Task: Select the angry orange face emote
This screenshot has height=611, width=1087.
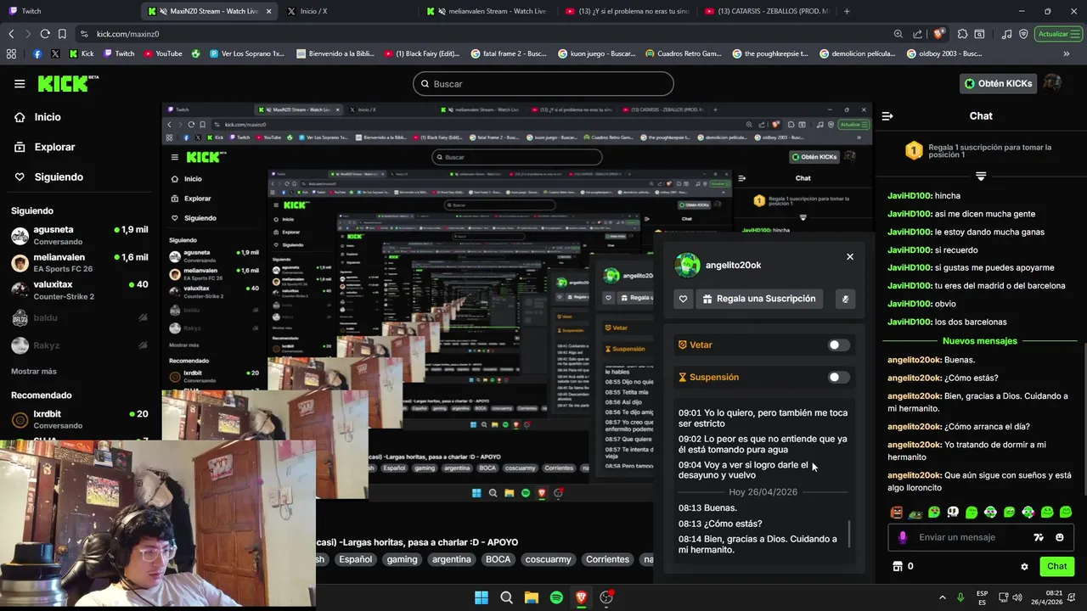Action: tap(896, 512)
